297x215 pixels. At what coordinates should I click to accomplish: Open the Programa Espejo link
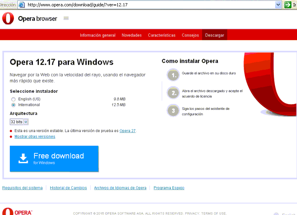pos(169,188)
